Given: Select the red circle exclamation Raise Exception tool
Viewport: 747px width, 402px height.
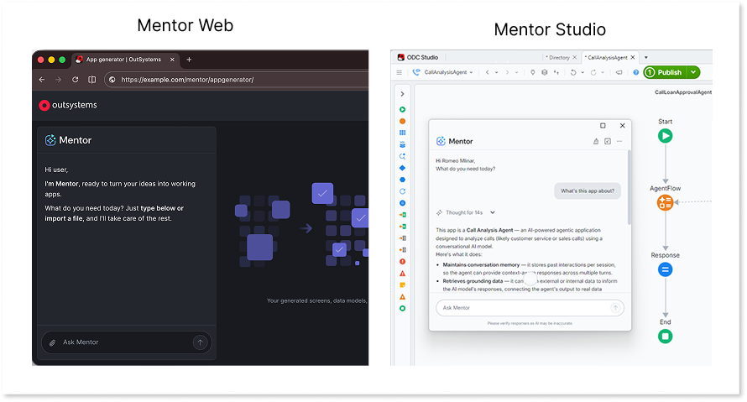Looking at the screenshot, I should (403, 262).
